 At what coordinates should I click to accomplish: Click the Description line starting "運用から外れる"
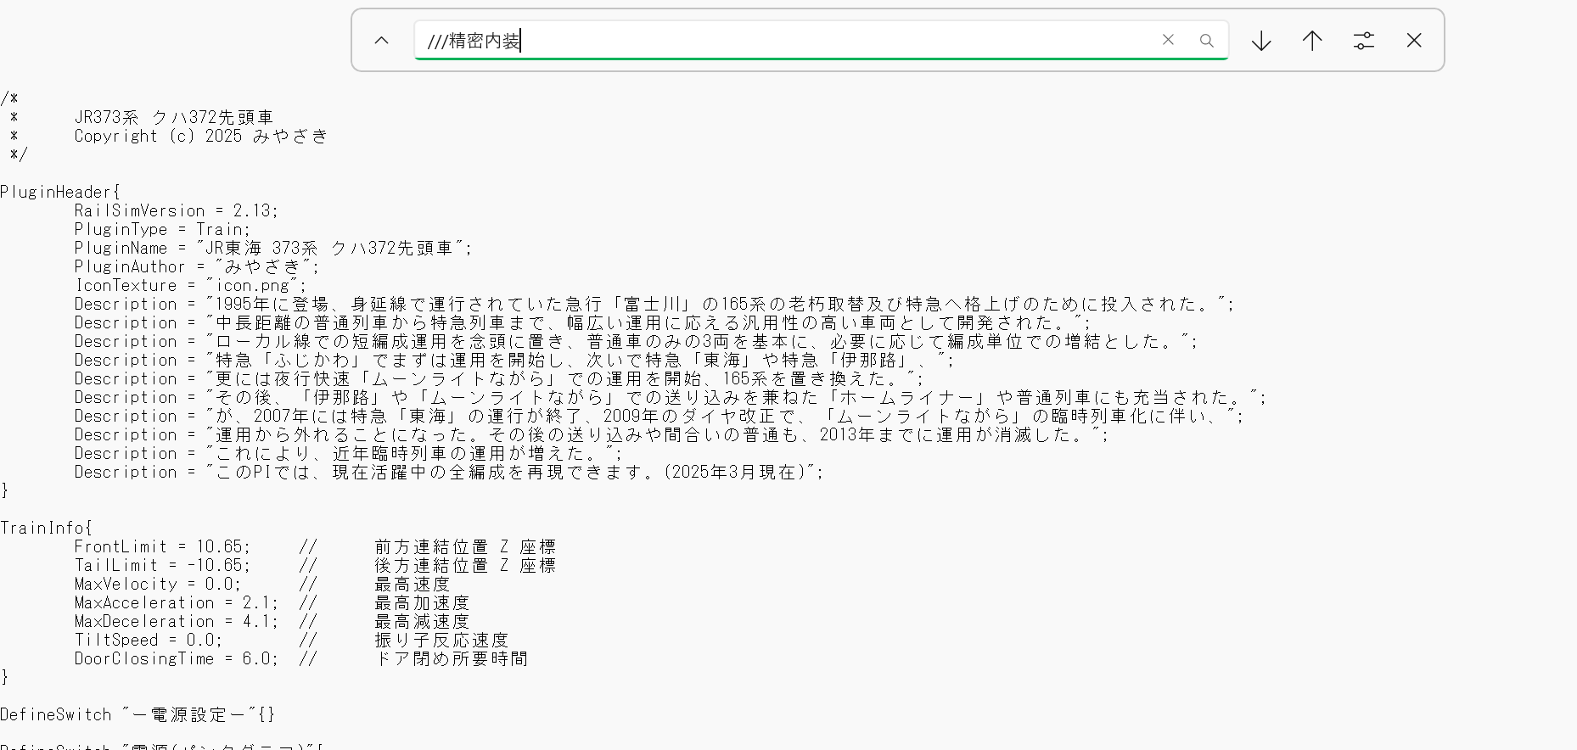[591, 434]
